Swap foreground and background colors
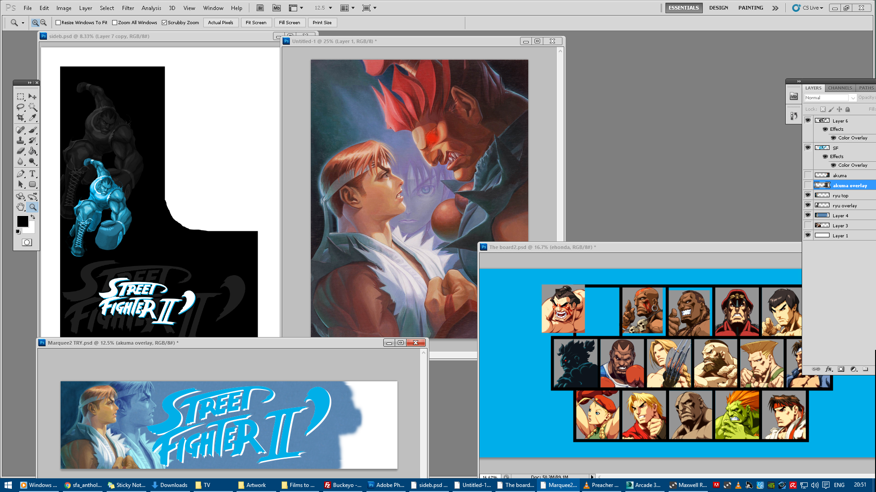Image resolution: width=876 pixels, height=492 pixels. click(x=33, y=217)
